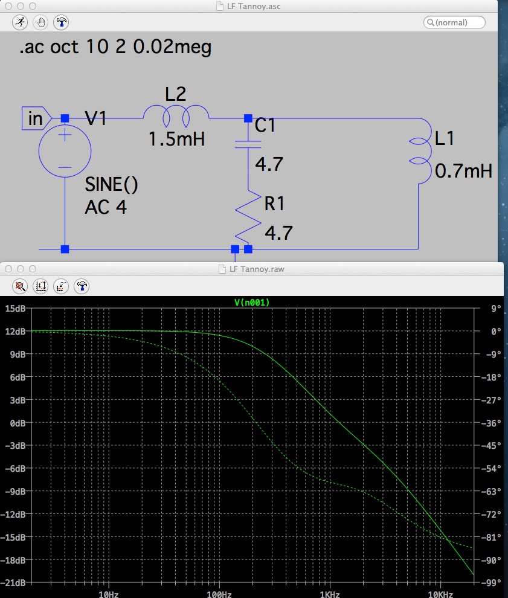Click the junction node at top of C1
This screenshot has height=598, width=508.
(248, 118)
